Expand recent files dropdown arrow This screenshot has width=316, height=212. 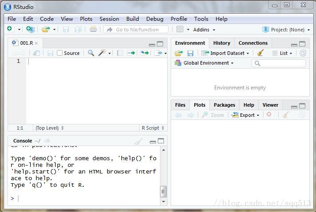[54, 30]
